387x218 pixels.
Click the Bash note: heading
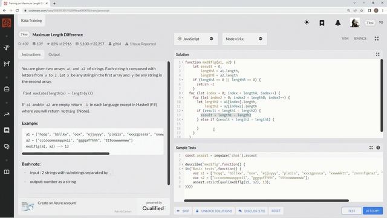pos(31,164)
